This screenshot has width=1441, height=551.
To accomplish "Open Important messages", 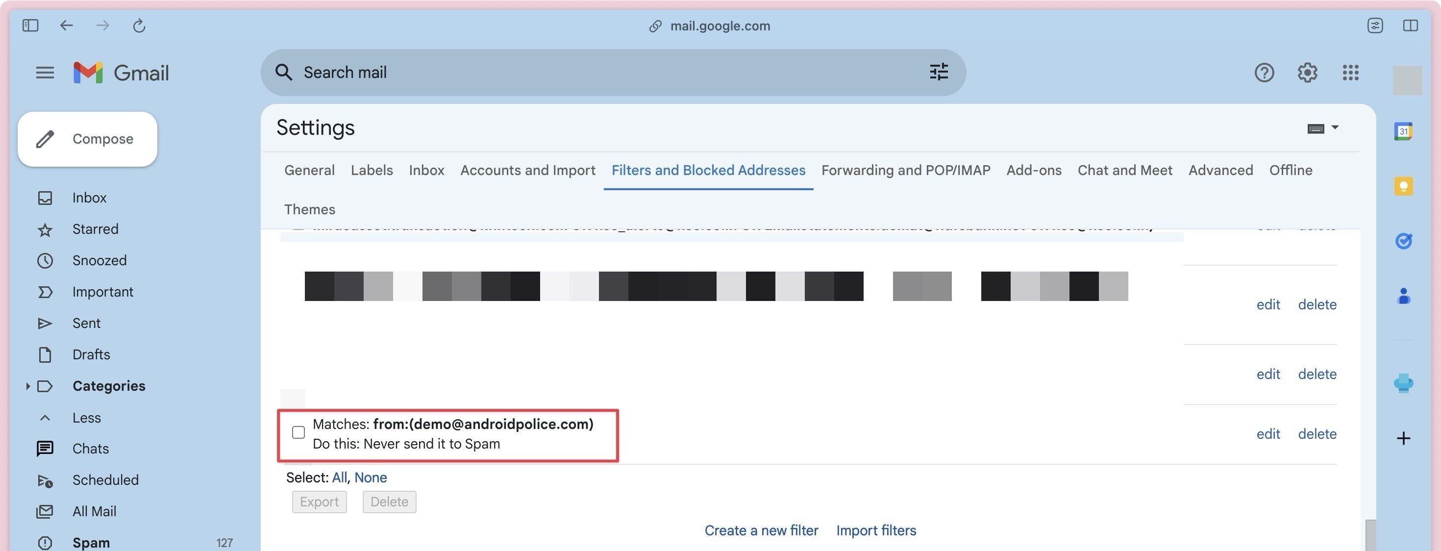I will (102, 292).
